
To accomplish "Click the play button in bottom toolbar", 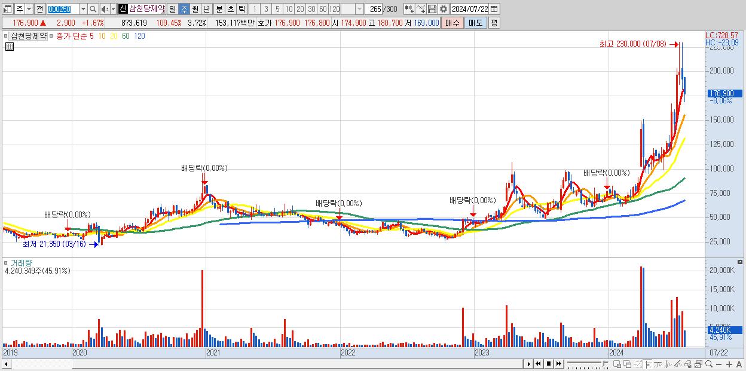I will tap(529, 364).
